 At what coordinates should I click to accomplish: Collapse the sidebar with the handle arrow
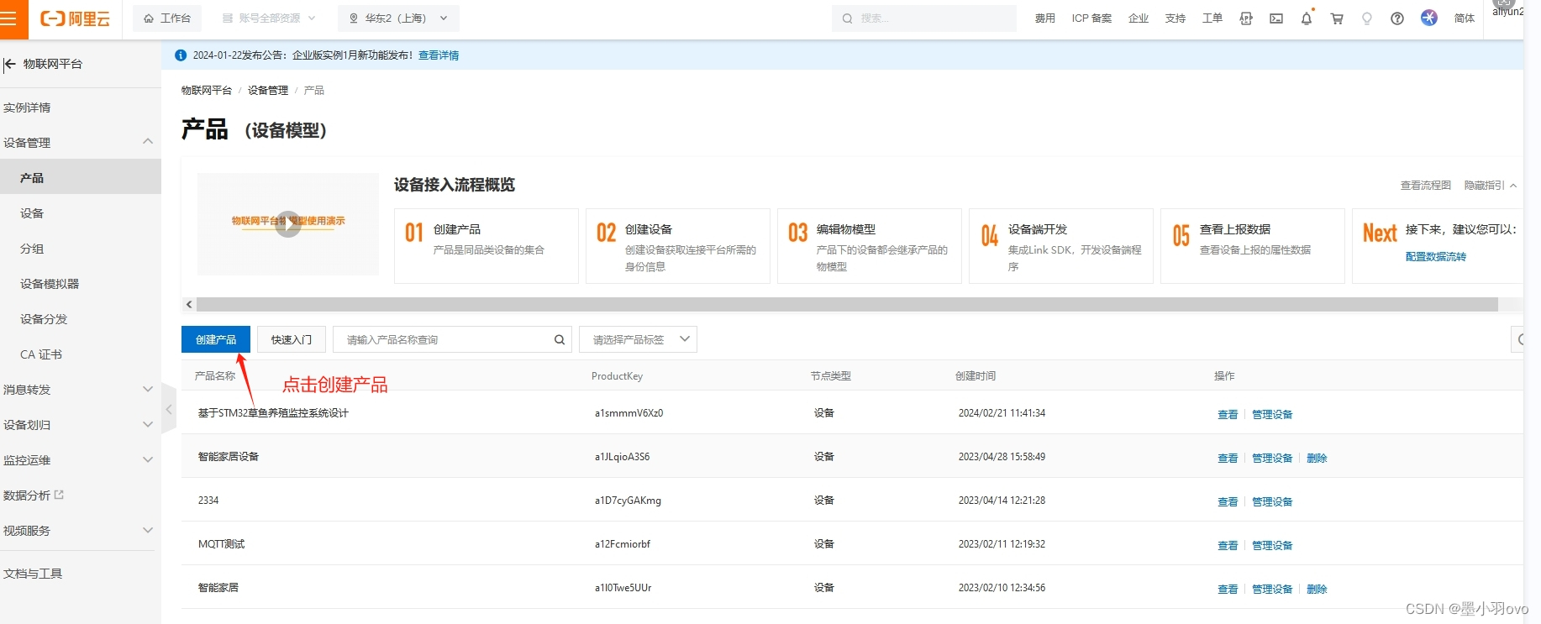(168, 409)
